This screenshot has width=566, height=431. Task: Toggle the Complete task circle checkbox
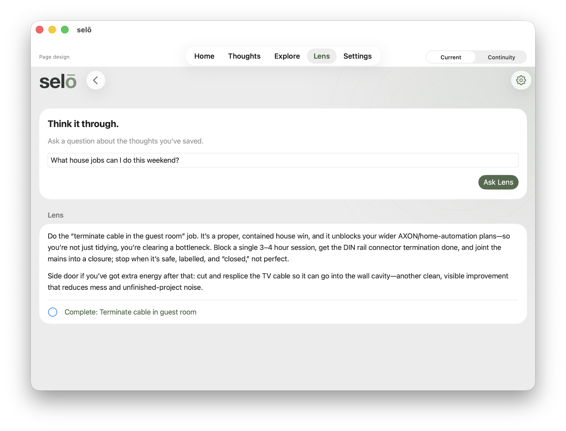(x=52, y=312)
